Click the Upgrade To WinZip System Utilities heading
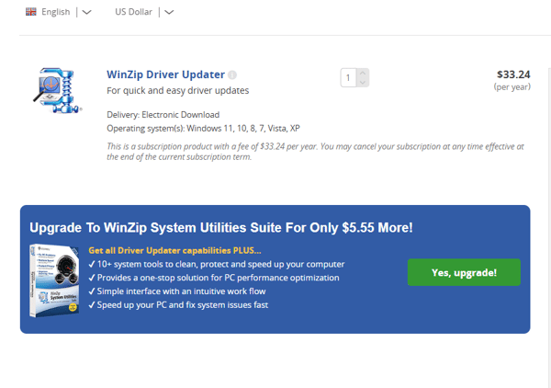Image resolution: width=551 pixels, height=388 pixels. (x=221, y=228)
